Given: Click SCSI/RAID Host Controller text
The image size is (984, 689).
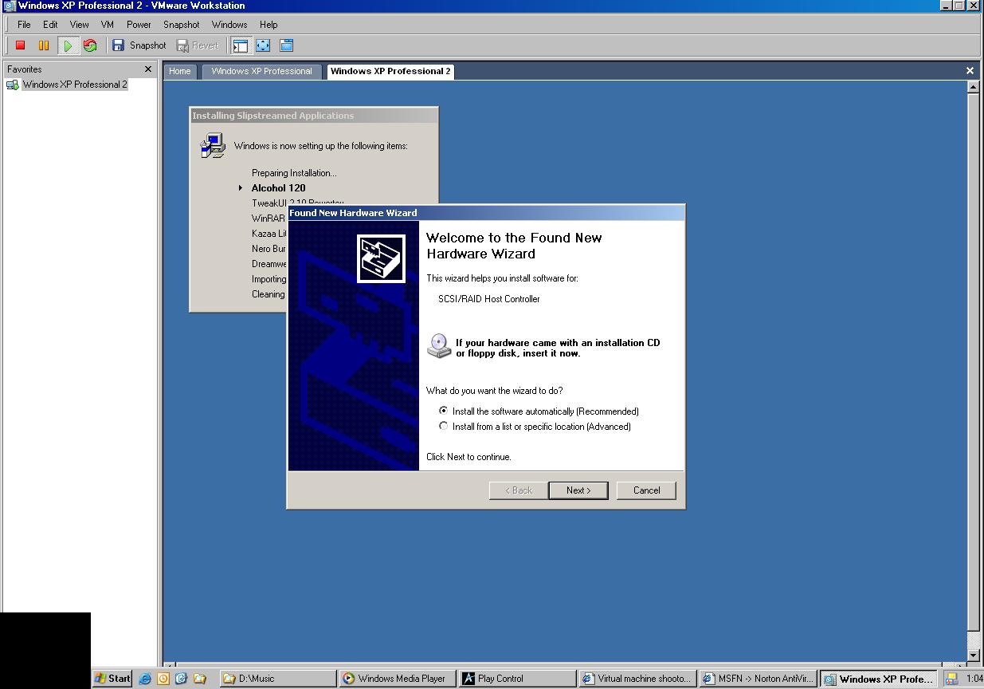Looking at the screenshot, I should [488, 299].
